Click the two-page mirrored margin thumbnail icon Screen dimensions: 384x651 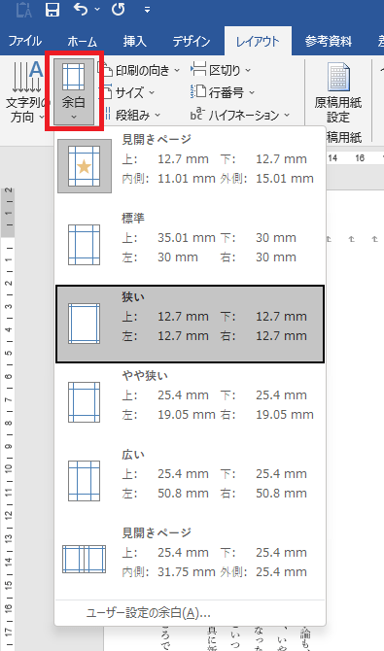pyautogui.click(x=85, y=560)
